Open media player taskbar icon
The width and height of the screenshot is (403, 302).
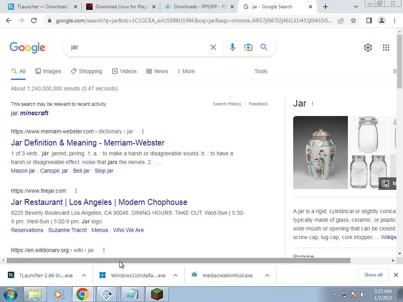point(59,294)
